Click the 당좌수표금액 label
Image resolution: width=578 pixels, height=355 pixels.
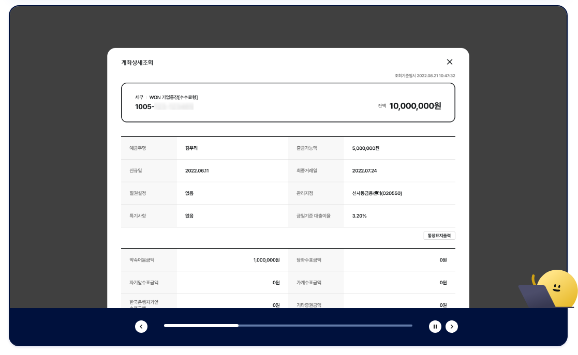point(309,260)
